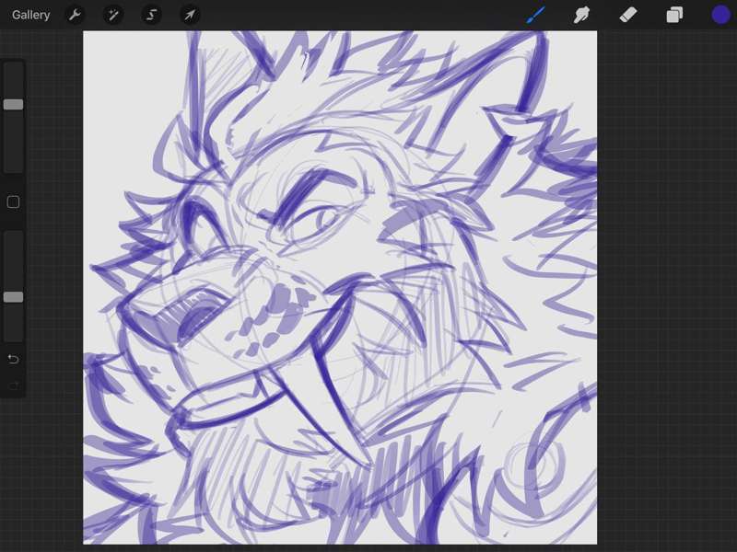This screenshot has width=737, height=552.
Task: Open the Layers panel
Action: pyautogui.click(x=674, y=15)
